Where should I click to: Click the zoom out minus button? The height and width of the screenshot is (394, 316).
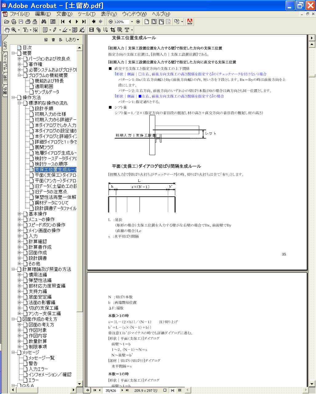coord(111,22)
